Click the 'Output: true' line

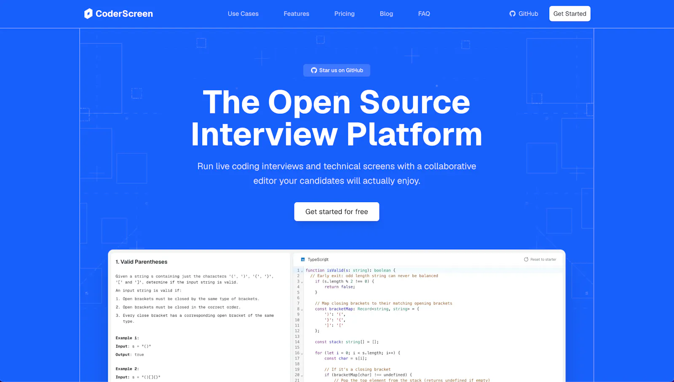(130, 355)
